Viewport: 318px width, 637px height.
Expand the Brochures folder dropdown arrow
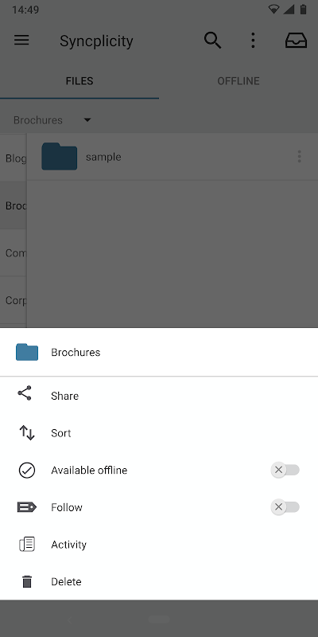pos(87,120)
